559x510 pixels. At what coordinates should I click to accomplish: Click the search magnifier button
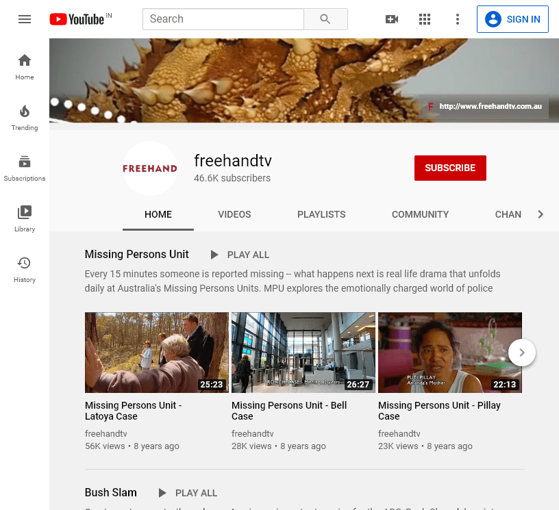325,19
